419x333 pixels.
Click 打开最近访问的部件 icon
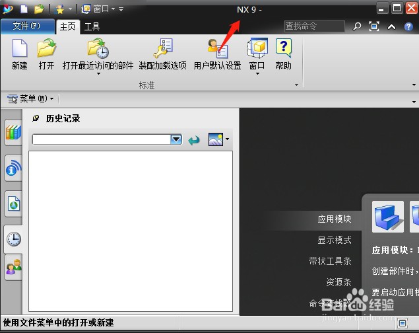pyautogui.click(x=98, y=48)
